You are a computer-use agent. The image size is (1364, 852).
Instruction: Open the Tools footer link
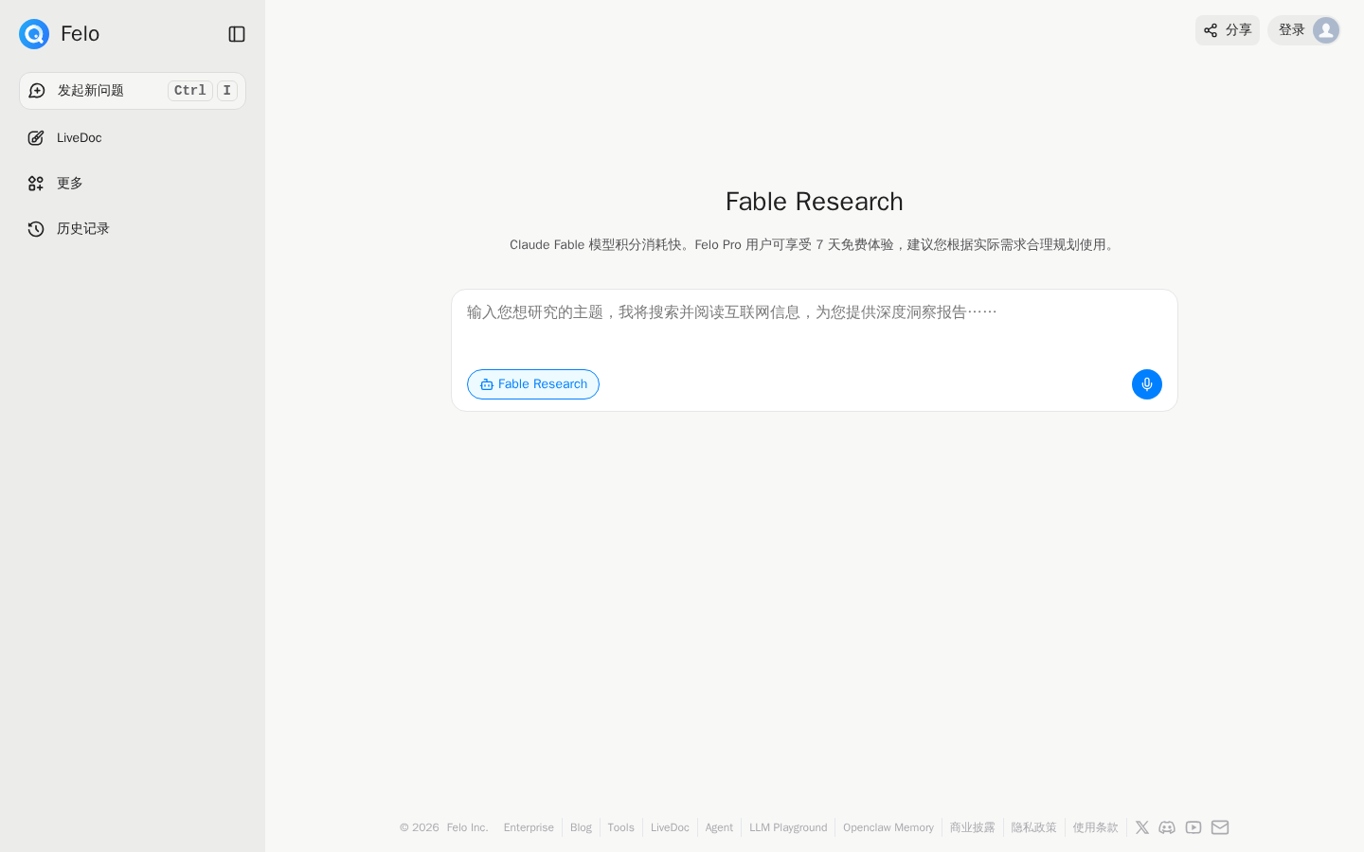click(x=621, y=827)
